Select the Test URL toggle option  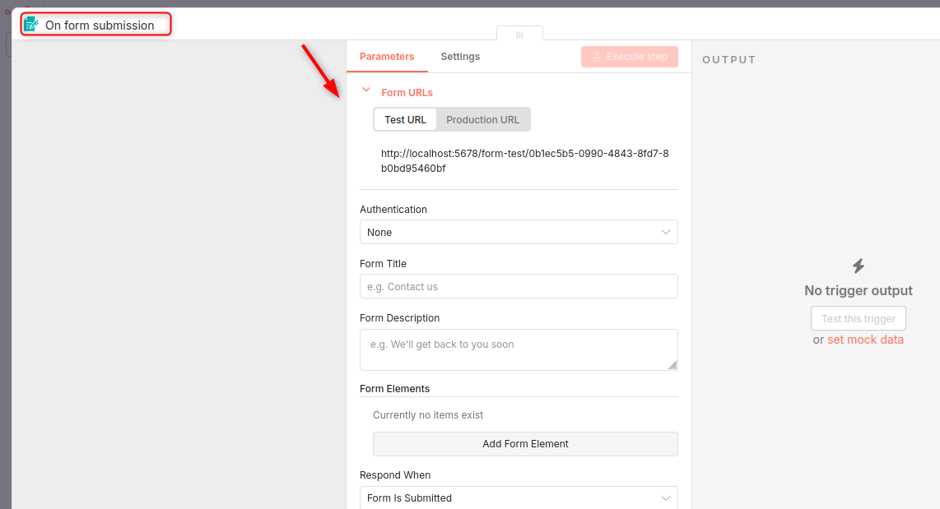tap(405, 120)
